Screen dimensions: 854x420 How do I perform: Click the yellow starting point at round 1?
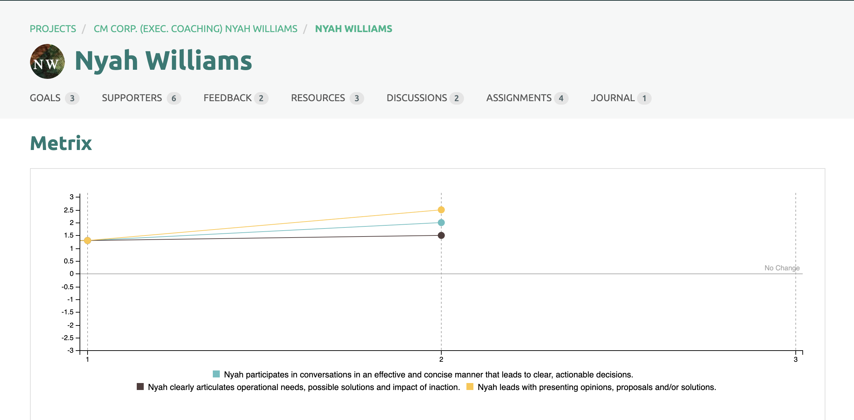point(88,241)
